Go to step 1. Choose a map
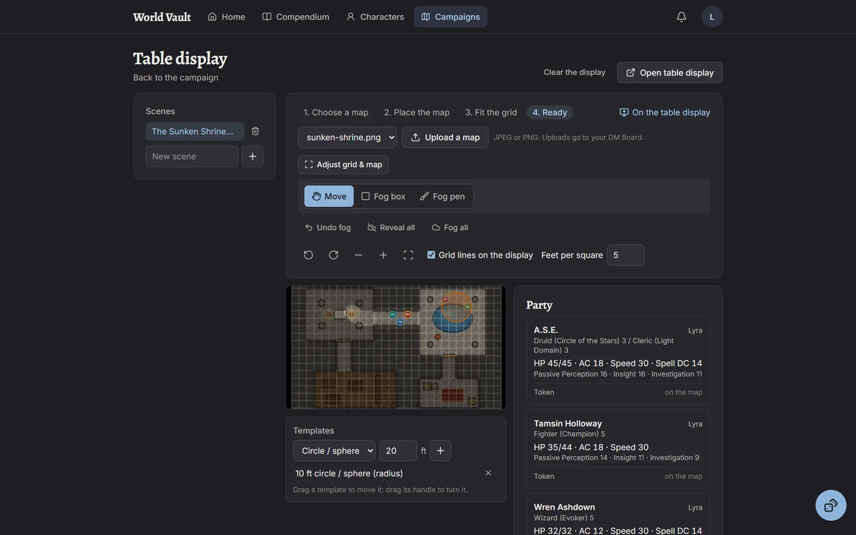This screenshot has height=535, width=856. [336, 112]
